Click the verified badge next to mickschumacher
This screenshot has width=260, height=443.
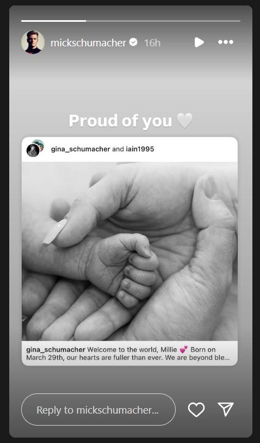133,43
